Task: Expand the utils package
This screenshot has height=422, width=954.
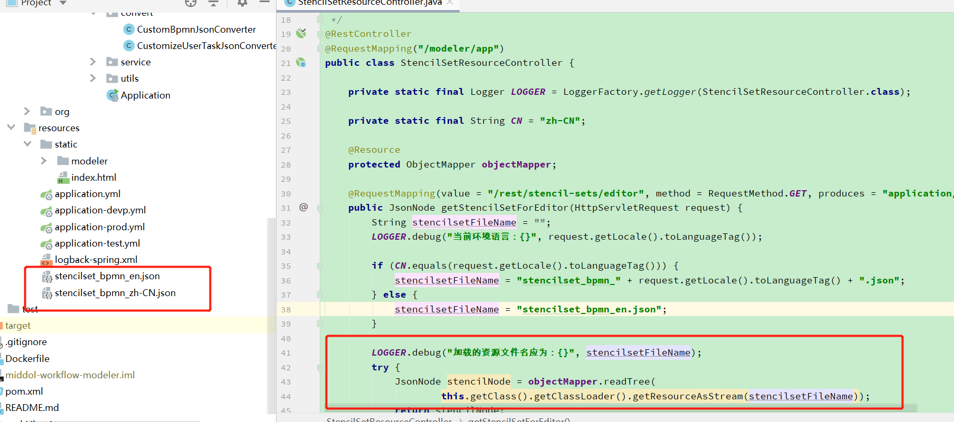Action: pyautogui.click(x=93, y=78)
